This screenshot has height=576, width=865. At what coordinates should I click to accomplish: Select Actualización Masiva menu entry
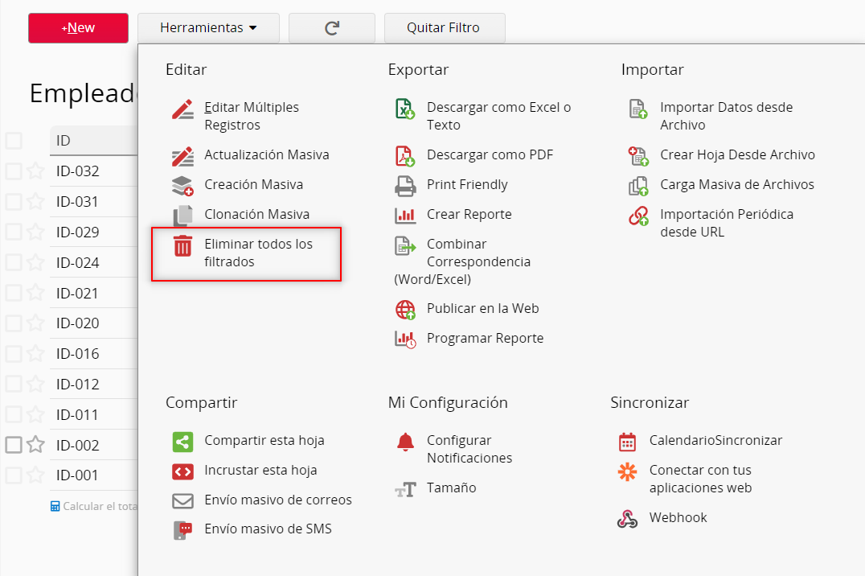coord(266,154)
